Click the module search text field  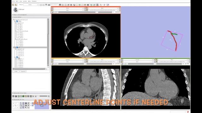click(54, 5)
